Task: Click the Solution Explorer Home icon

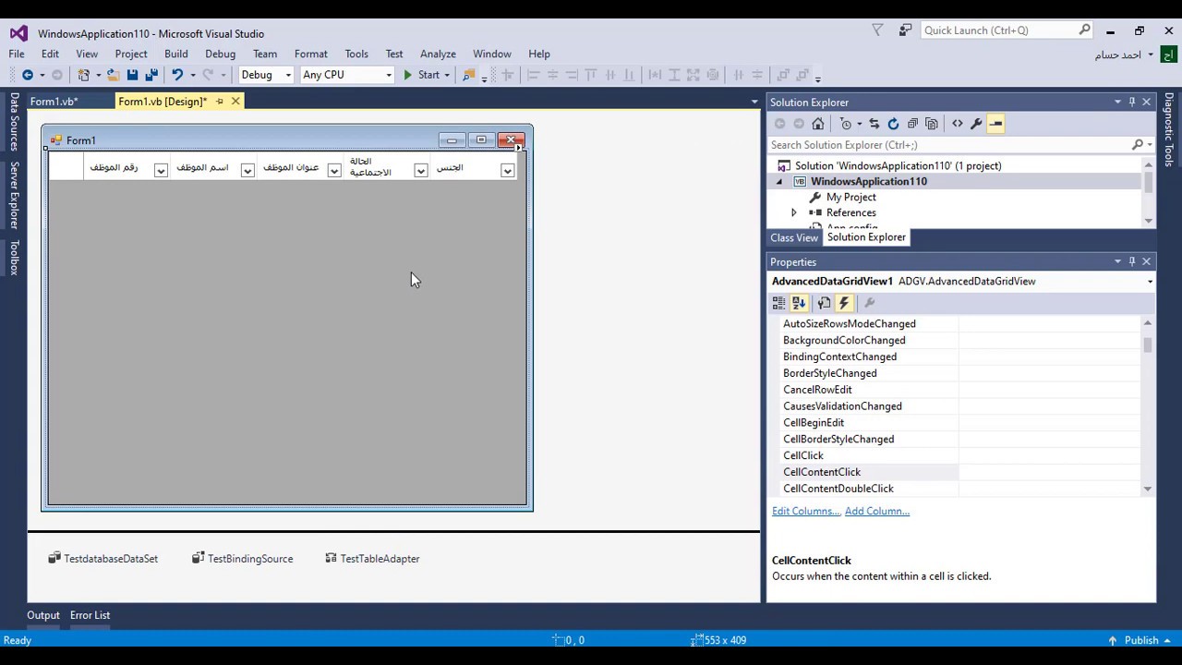Action: coord(817,124)
